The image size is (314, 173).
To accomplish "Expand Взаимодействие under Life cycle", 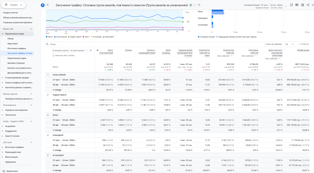I will pyautogui.click(x=2, y=152).
